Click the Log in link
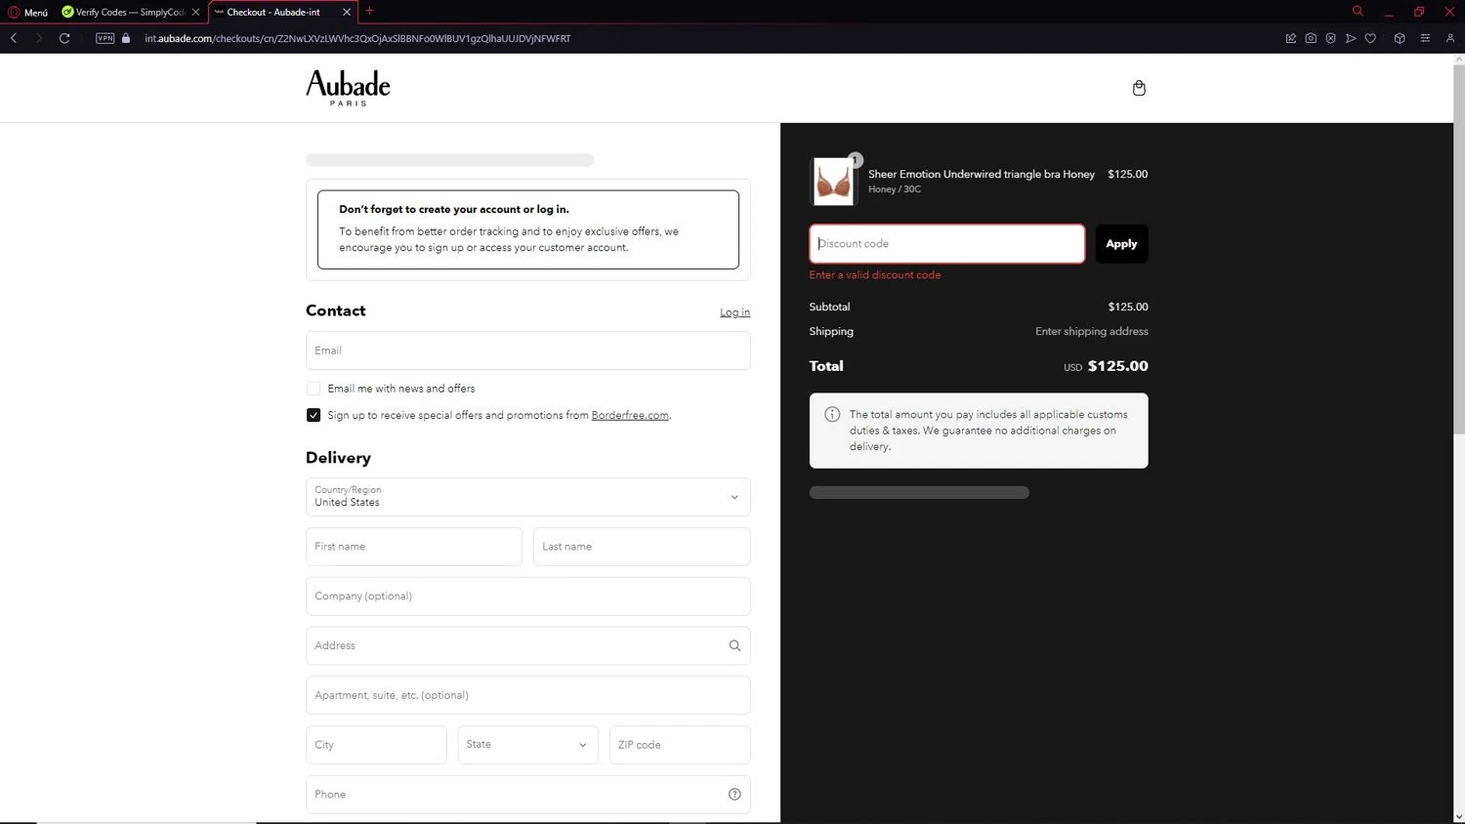This screenshot has height=824, width=1465. (734, 312)
